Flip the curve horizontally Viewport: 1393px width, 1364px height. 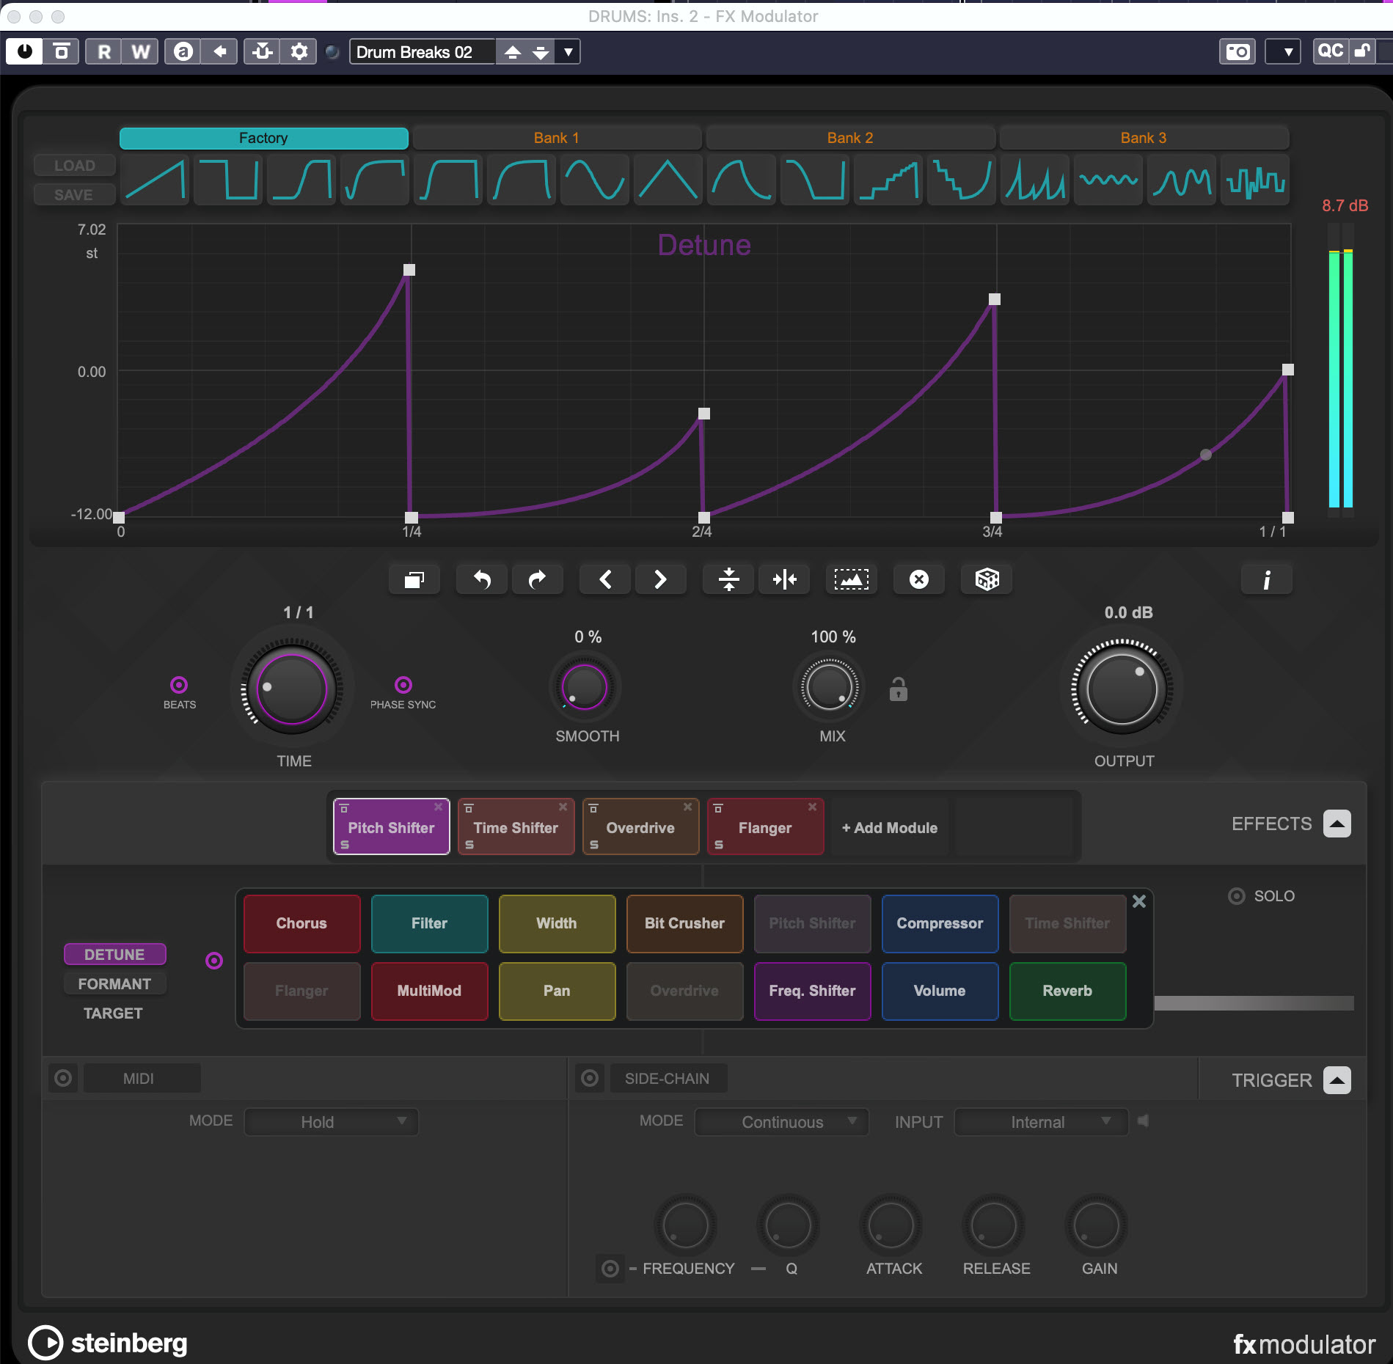[784, 579]
